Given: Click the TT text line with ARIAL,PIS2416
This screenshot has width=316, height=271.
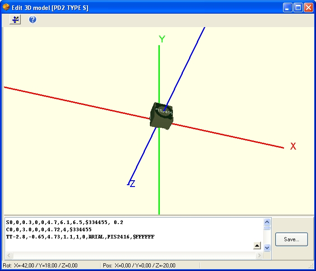Looking at the screenshot, I should [80, 237].
